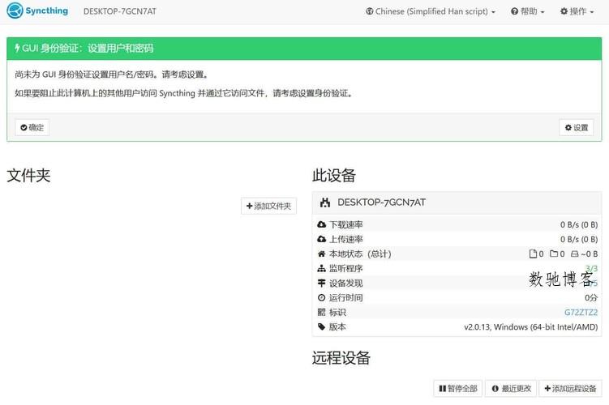Screen dimensions: 609x405
Task: Collapse the DESKTOP-7GCN7AT device panel header
Action: coord(457,202)
